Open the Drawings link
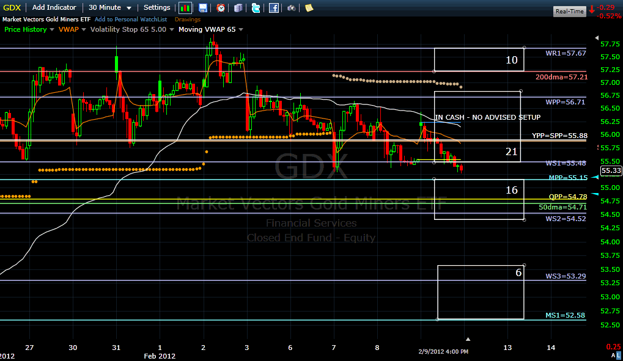 click(x=188, y=19)
